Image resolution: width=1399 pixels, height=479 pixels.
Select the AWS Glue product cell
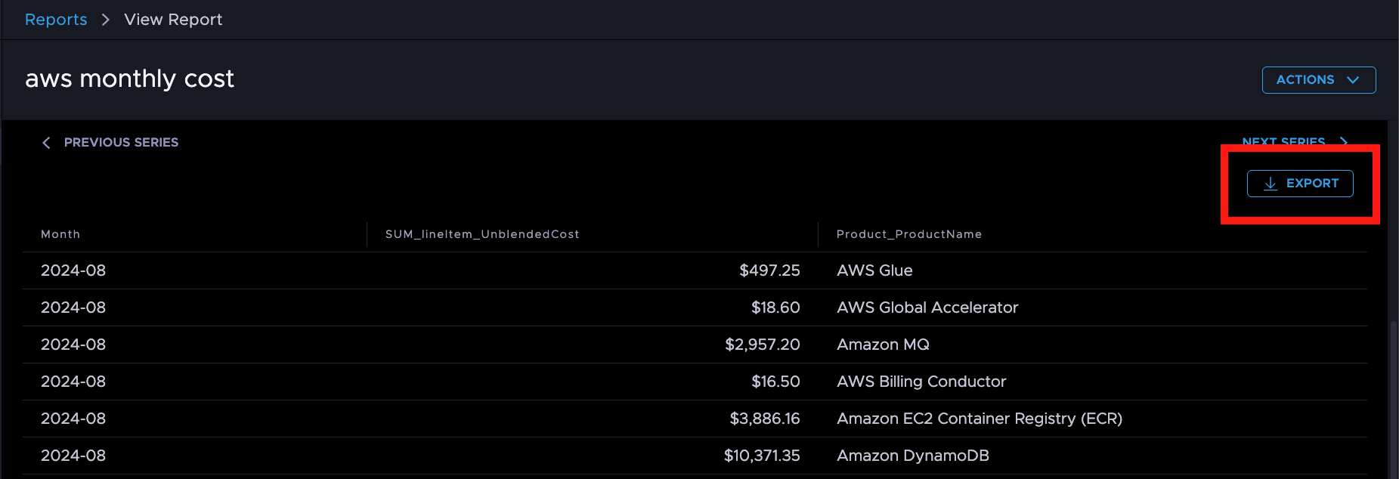(874, 270)
